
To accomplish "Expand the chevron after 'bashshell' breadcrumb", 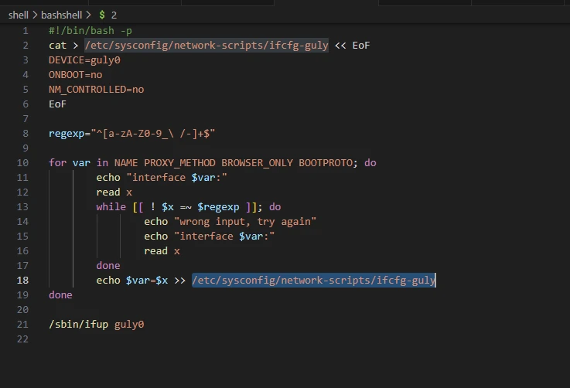I will pos(88,15).
